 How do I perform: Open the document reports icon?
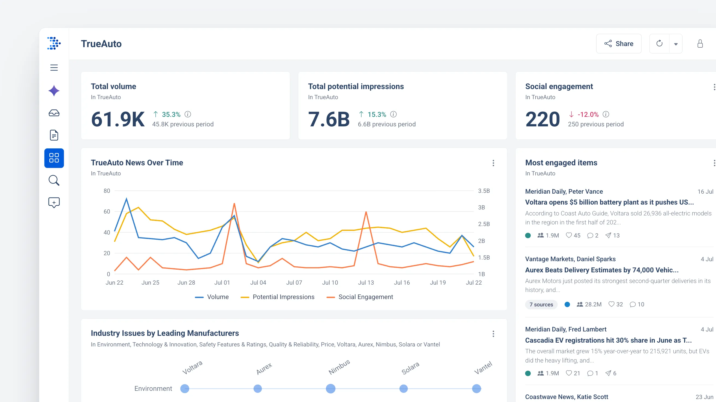pyautogui.click(x=54, y=135)
